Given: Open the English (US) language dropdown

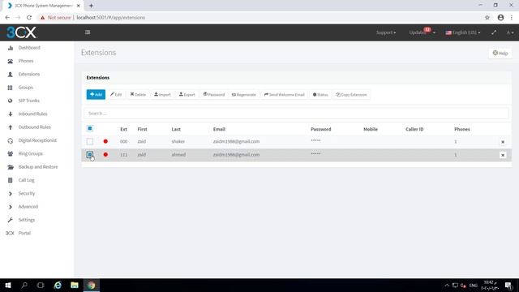Looking at the screenshot, I should [463, 32].
